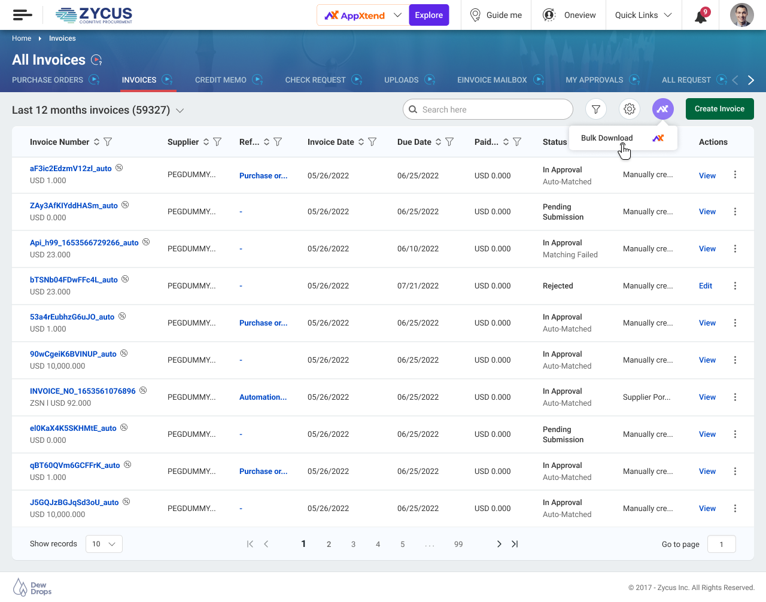Expand the AppXtend dropdown
The height and width of the screenshot is (602, 766).
pyautogui.click(x=397, y=16)
